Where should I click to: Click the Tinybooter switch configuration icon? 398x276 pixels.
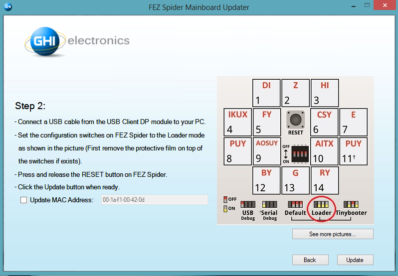pos(351,205)
